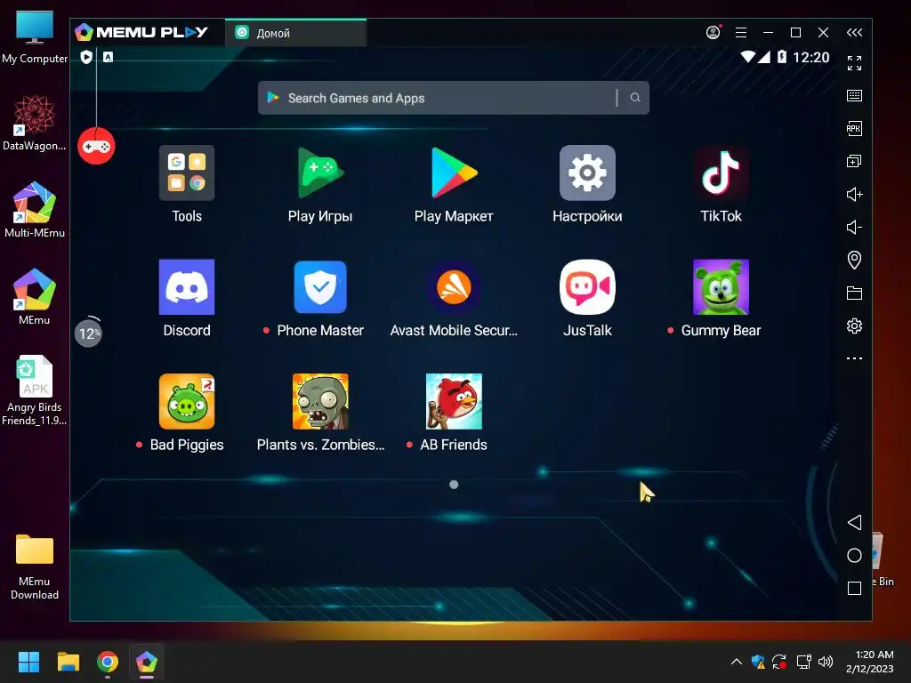The image size is (911, 683).
Task: Click the Android Wi-Fi status icon
Action: pos(747,57)
